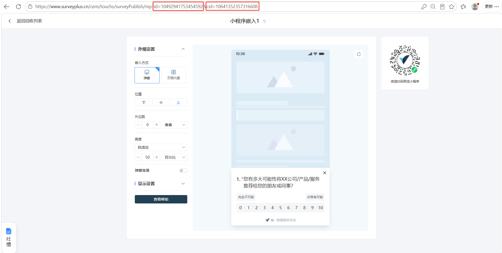Select score 8 in the NPS scale
502x253 pixels.
click(x=305, y=208)
